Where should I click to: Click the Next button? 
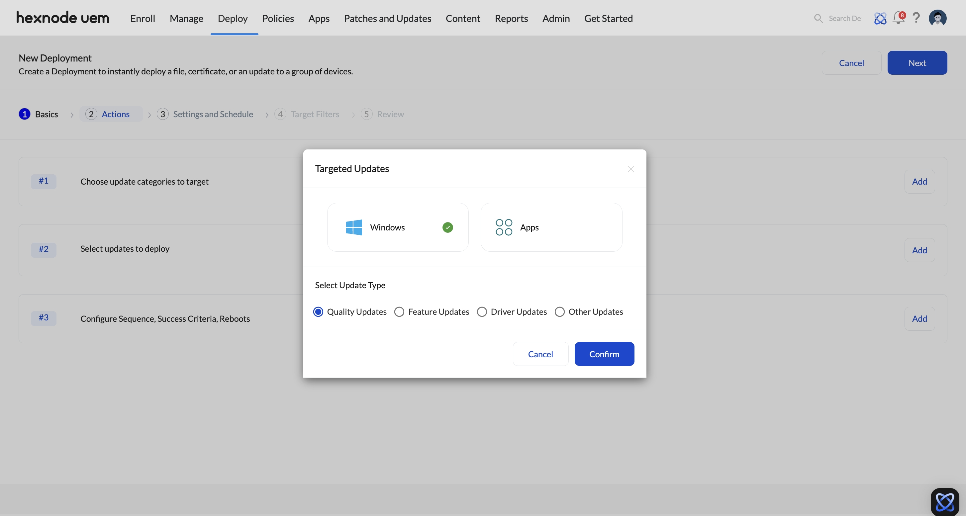[x=917, y=63]
